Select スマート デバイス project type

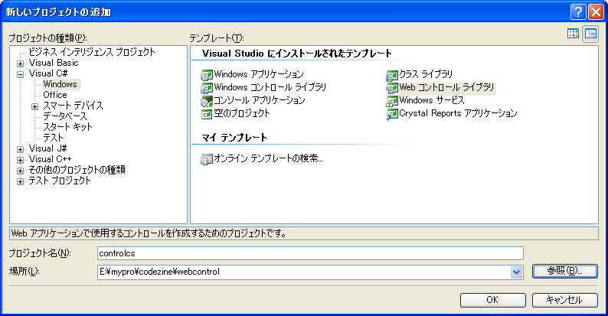coord(73,106)
